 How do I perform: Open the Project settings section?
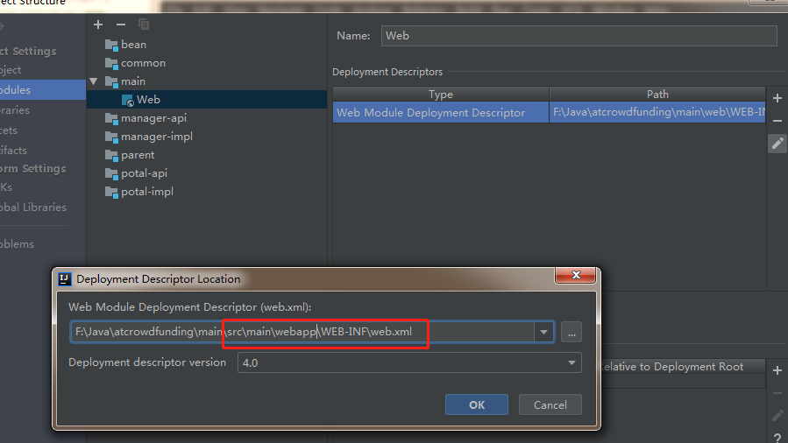(11, 70)
